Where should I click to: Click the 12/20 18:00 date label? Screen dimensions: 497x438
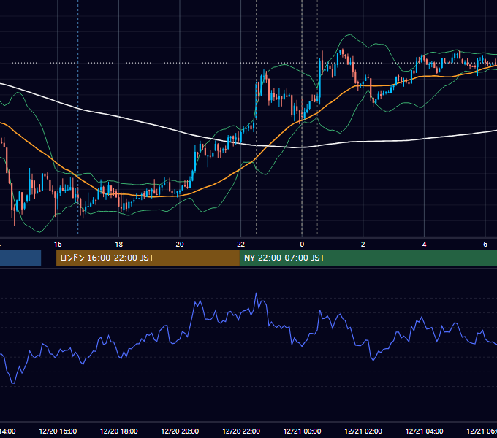coord(119,431)
